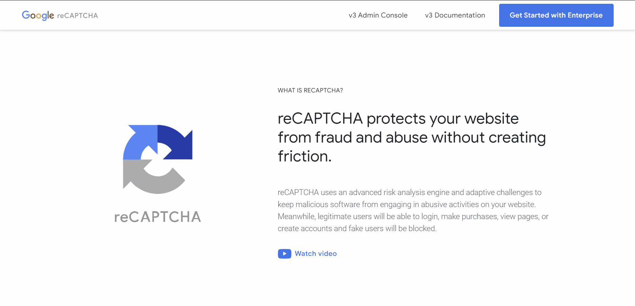The image size is (635, 306).
Task: Click Get Started with Enterprise button
Action: point(556,15)
